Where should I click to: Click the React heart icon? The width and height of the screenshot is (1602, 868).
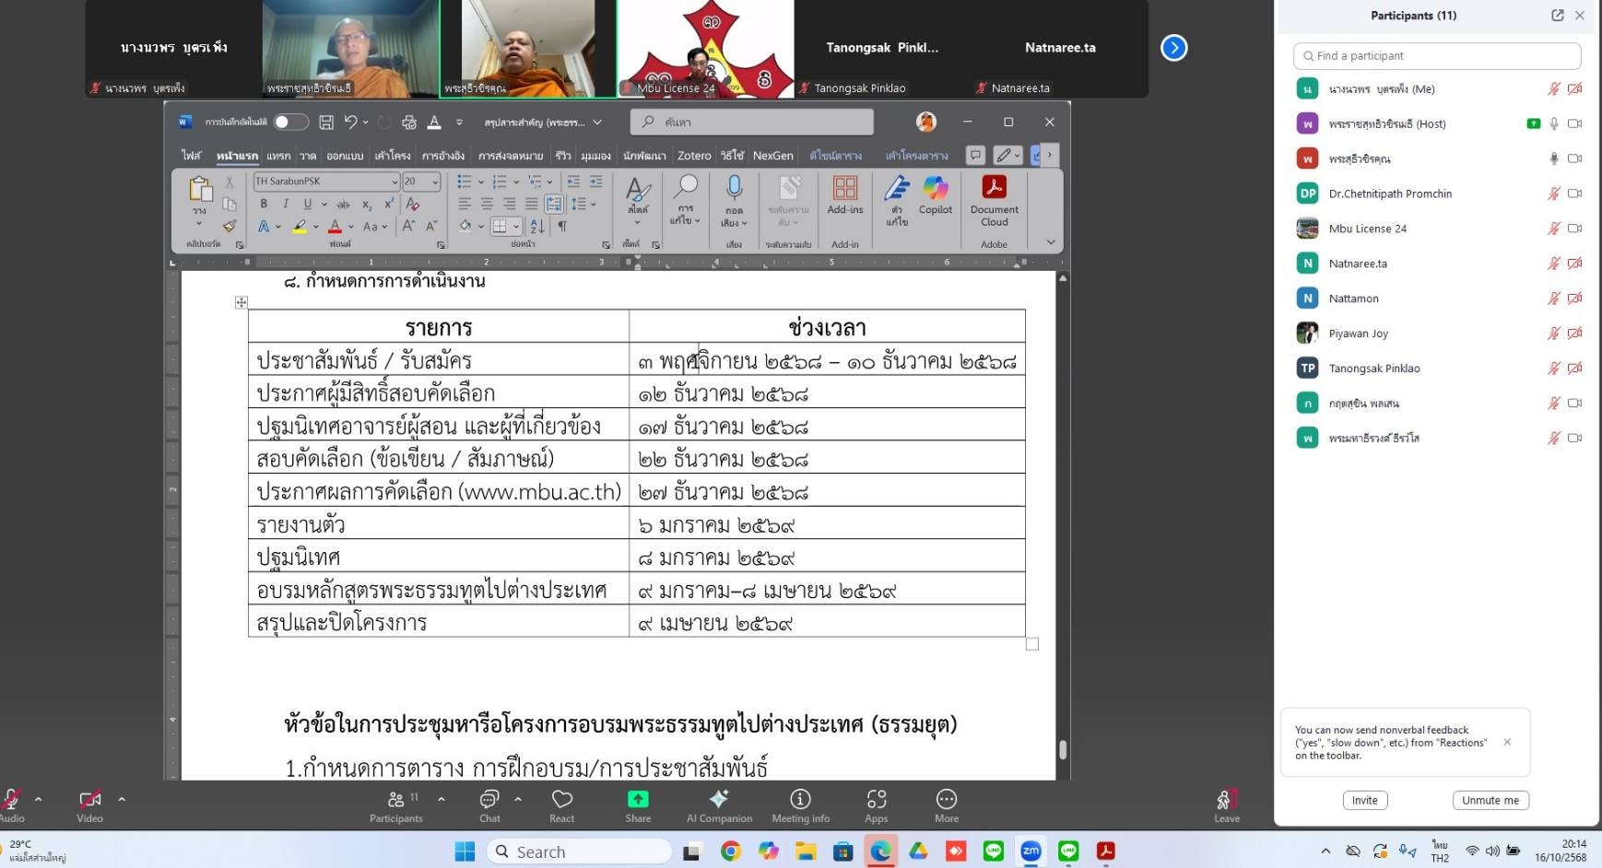(x=561, y=804)
